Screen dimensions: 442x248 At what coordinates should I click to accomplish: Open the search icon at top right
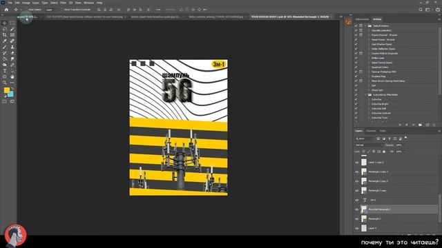coord(421,10)
